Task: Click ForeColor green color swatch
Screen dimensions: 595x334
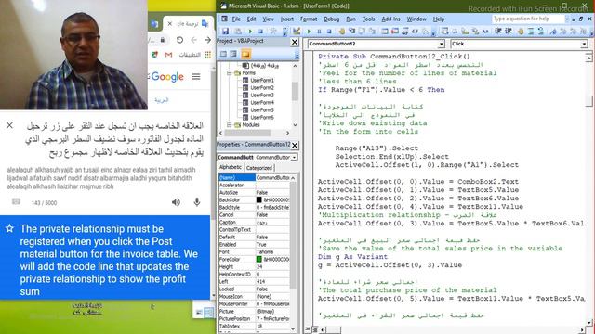Action: click(258, 260)
